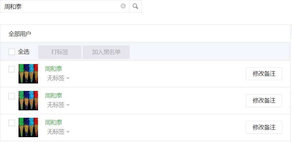Viewport: 292px width, 142px height.
Task: Open the first 周和泰 name link
Action: pyautogui.click(x=54, y=69)
